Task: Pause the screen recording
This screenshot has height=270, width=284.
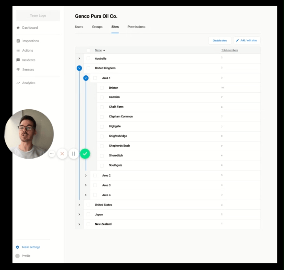Action: (x=74, y=154)
